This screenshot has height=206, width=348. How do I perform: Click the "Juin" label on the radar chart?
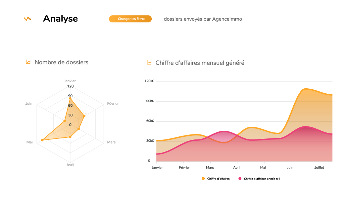point(29,104)
